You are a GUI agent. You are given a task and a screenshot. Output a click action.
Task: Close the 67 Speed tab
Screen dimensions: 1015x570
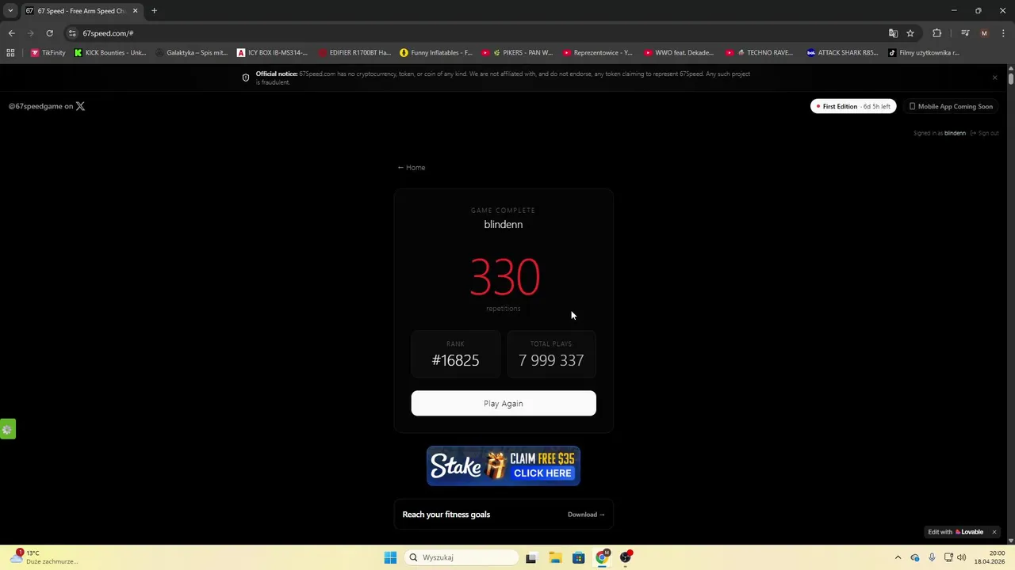[x=135, y=11]
